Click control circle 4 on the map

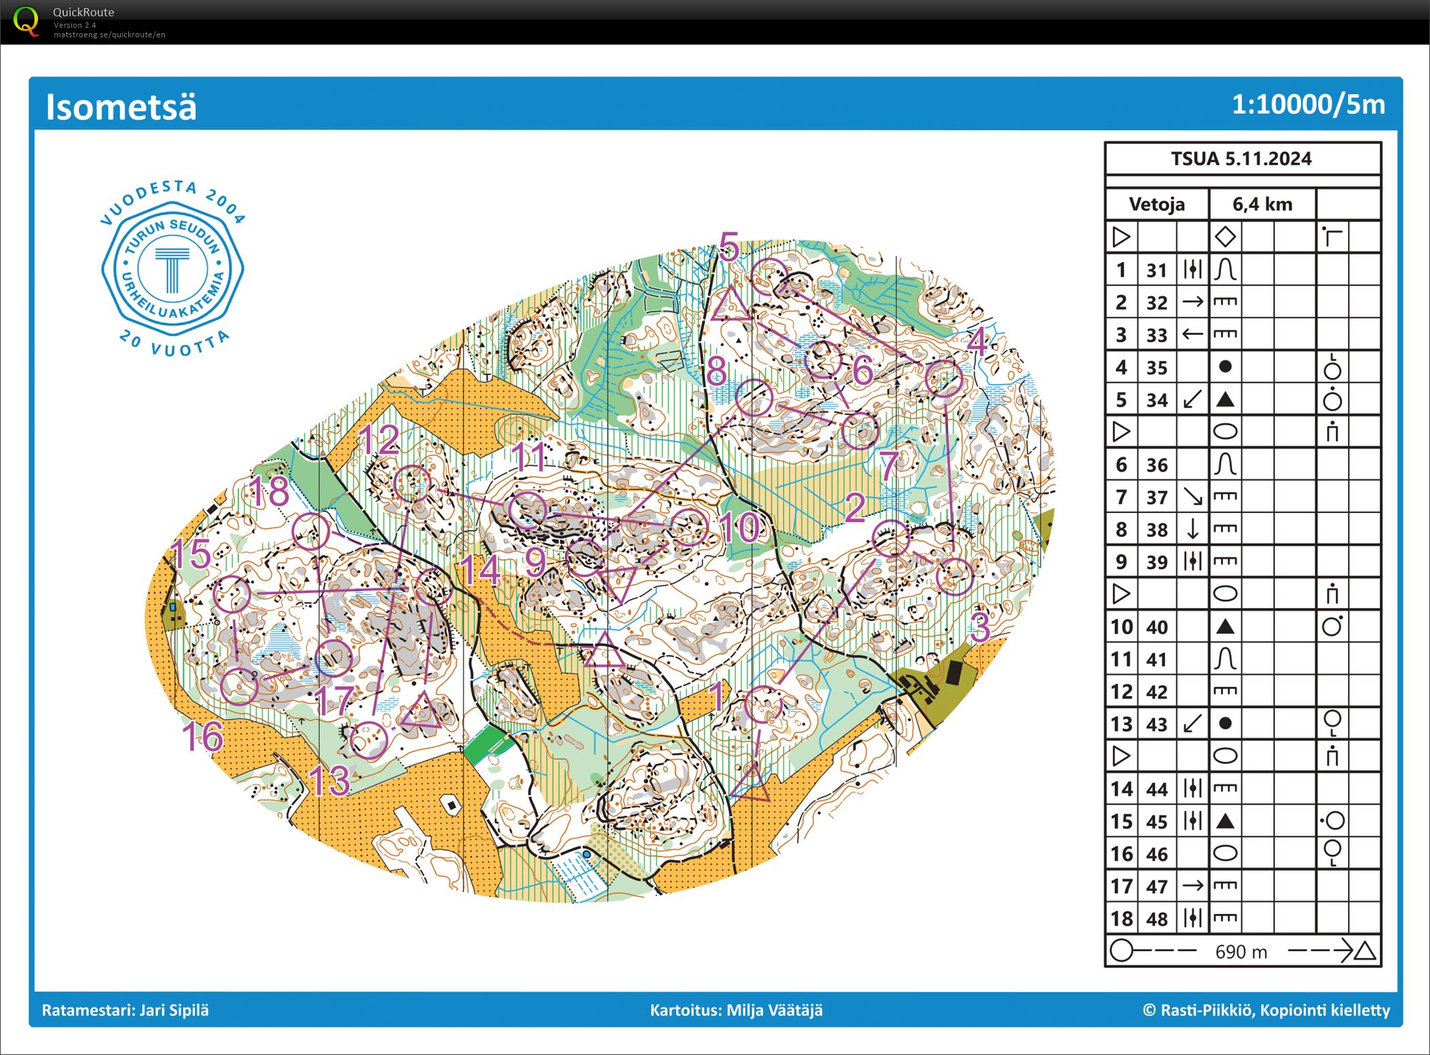click(944, 379)
